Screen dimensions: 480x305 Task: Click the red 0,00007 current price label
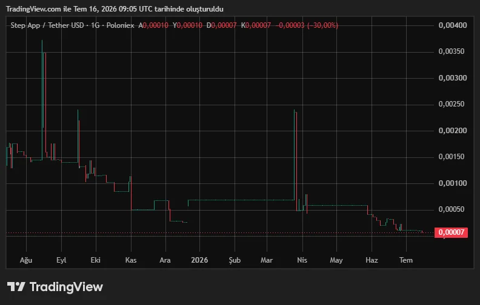point(451,232)
